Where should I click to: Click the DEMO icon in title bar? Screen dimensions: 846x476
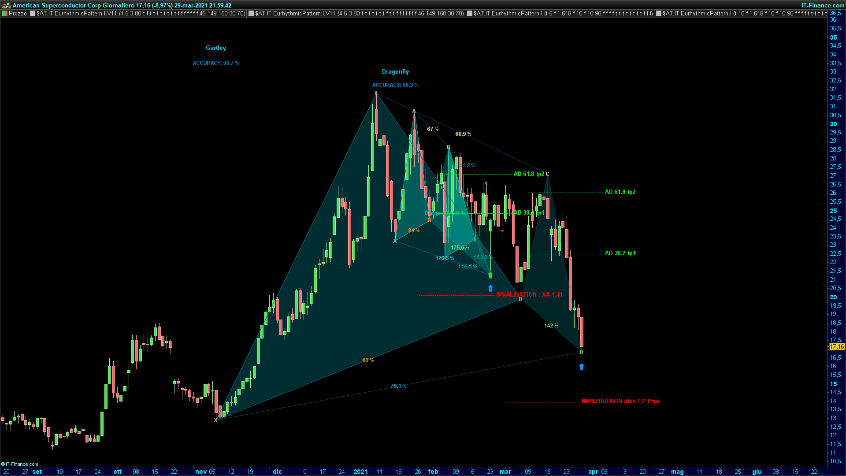click(6, 5)
